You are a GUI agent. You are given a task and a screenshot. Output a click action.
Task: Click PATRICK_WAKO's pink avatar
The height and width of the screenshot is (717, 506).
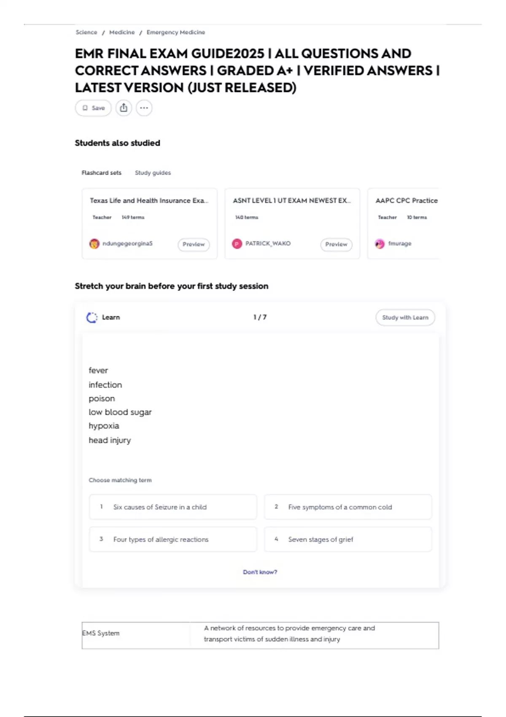[x=237, y=244]
